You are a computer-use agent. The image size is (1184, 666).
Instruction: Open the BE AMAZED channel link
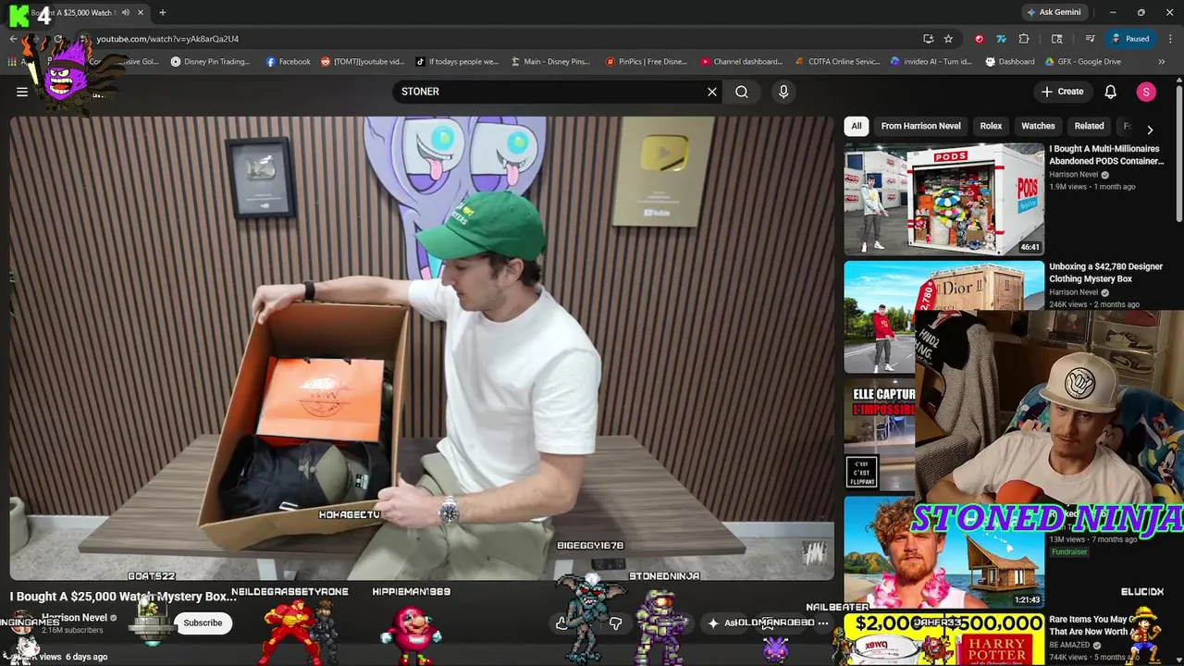1069,645
